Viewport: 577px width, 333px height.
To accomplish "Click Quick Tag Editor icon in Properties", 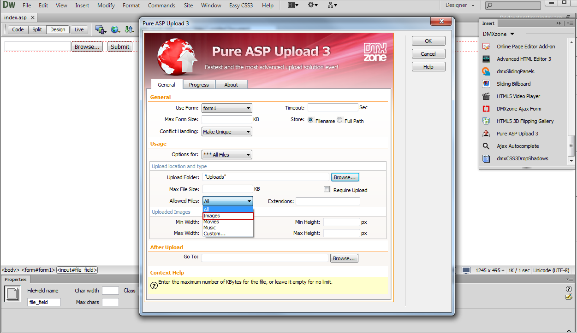I will [x=569, y=297].
